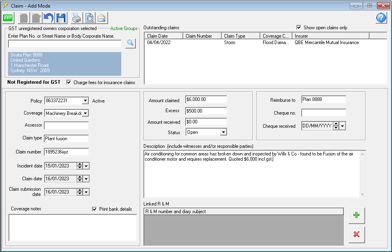Open help with the blue question mark icon

point(381,18)
